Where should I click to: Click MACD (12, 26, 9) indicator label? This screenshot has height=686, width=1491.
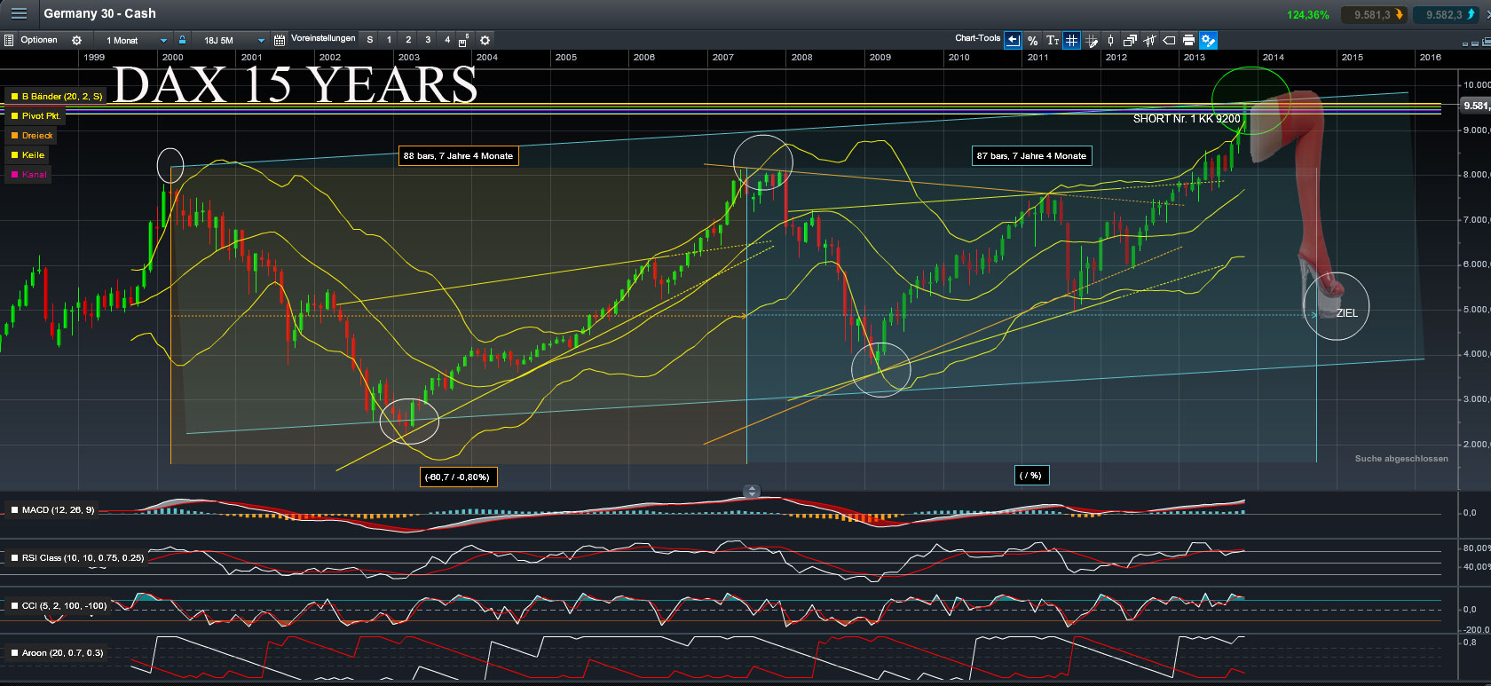tap(52, 509)
